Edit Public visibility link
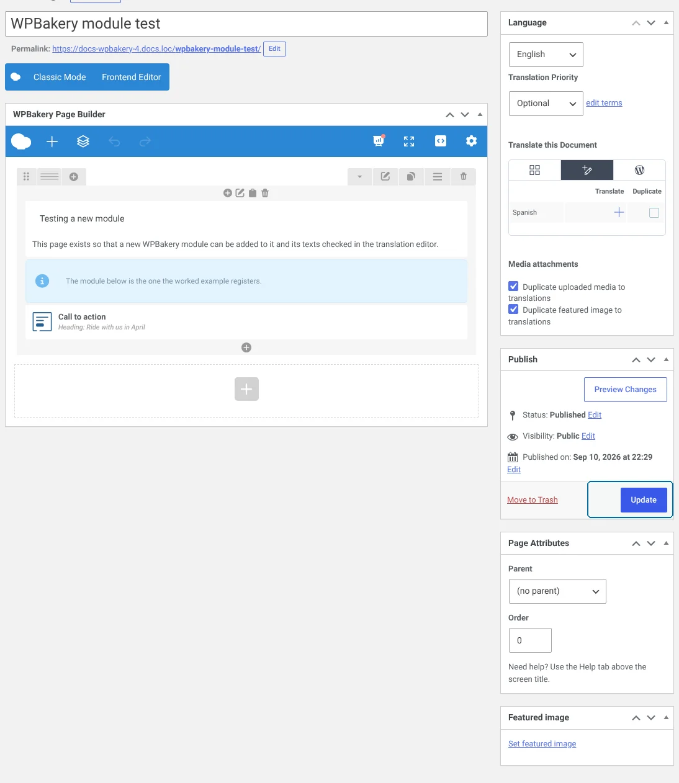This screenshot has height=783, width=679. pos(588,436)
